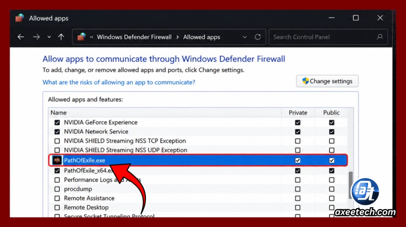Toggle Public for NVIDIA Network Service
This screenshot has height=227, width=406.
point(332,132)
